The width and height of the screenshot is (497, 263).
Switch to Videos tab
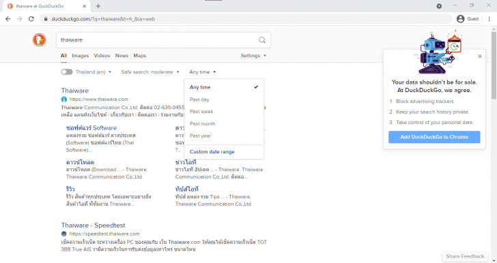coord(102,56)
